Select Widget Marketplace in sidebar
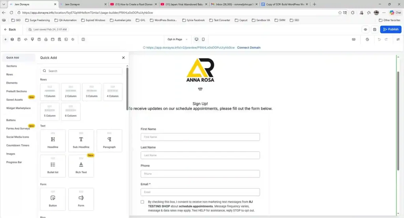404x218 pixels. (18, 108)
